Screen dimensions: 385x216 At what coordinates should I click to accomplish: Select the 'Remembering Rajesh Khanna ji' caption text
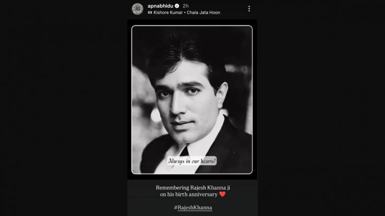point(193,188)
